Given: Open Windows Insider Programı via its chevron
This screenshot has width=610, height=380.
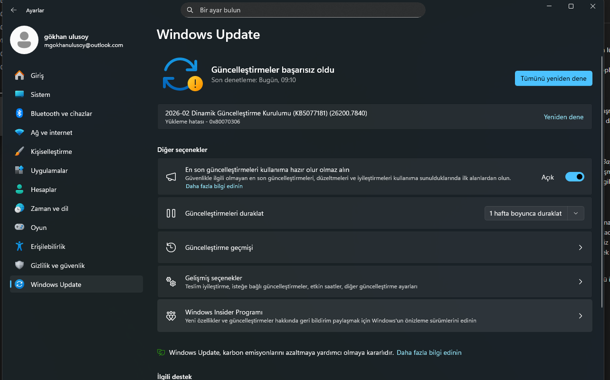Looking at the screenshot, I should pyautogui.click(x=580, y=316).
